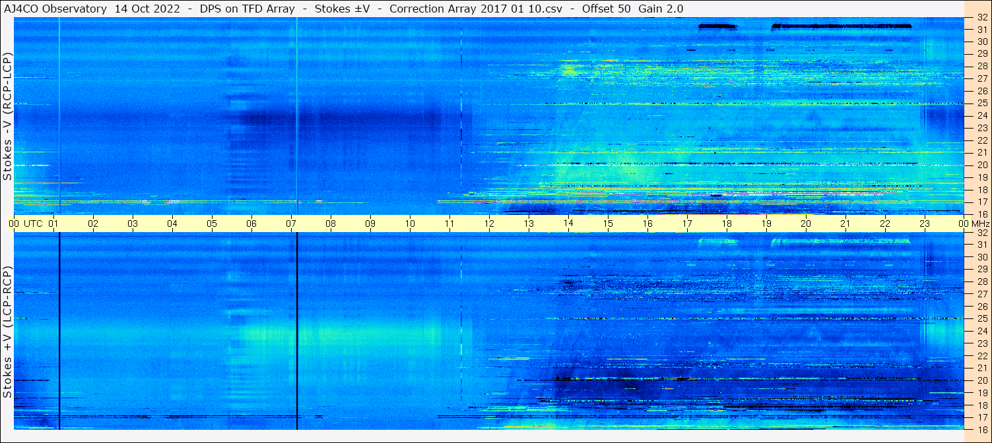Select the 23 hour tick on the time axis
Viewport: 992px width, 443px height.
[925, 223]
